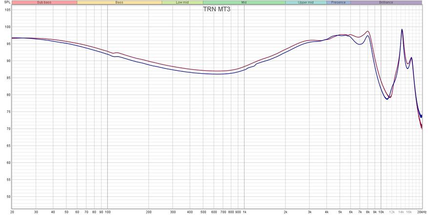This screenshot has height=215, width=428.
Task: Click the 55 value on SPL axis
Action: point(8,180)
